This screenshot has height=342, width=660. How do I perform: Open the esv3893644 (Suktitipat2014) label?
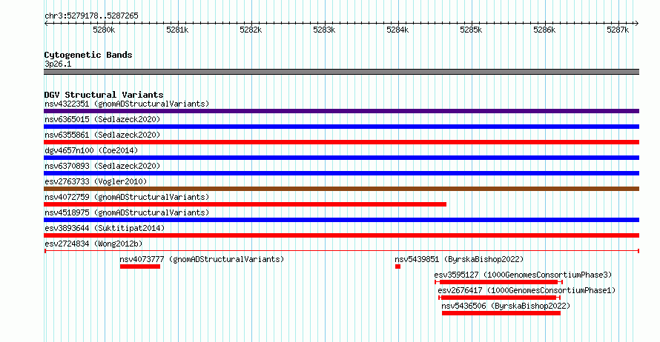point(105,228)
